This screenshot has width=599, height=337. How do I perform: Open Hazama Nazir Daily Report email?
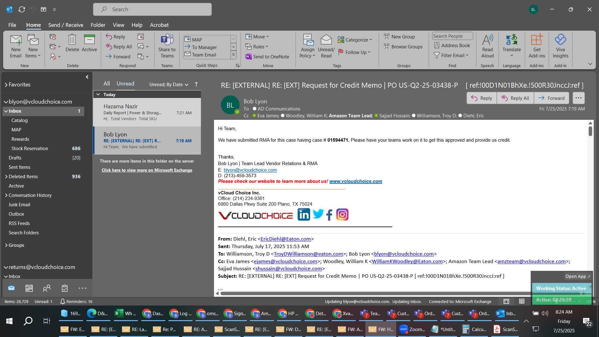click(x=147, y=112)
